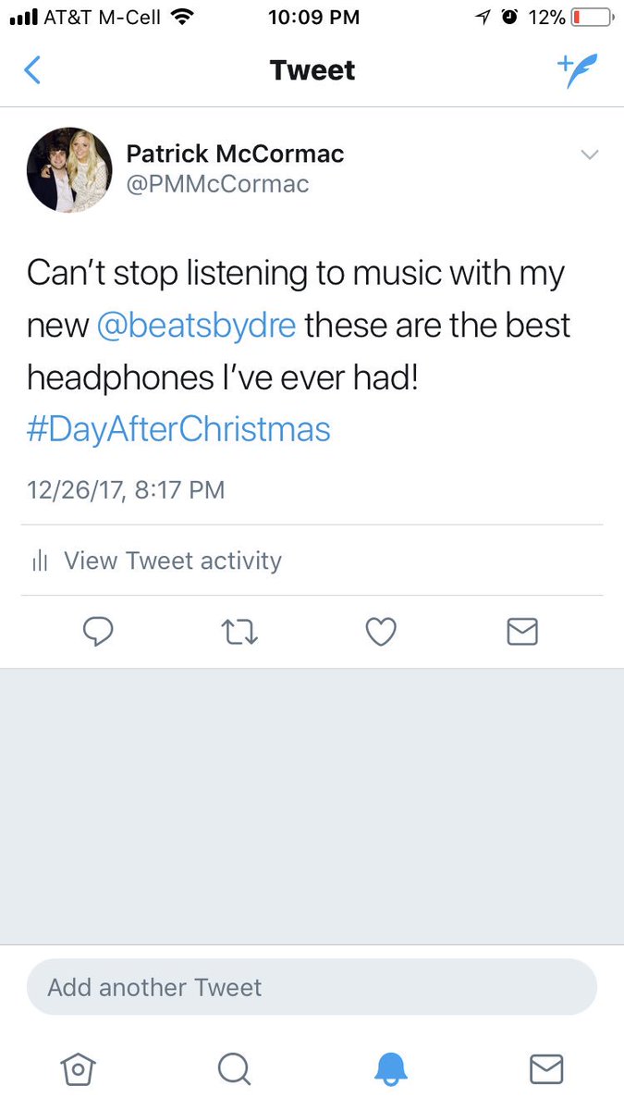624x1110 pixels.
Task: Open the Notifications bell tab
Action: (391, 1069)
